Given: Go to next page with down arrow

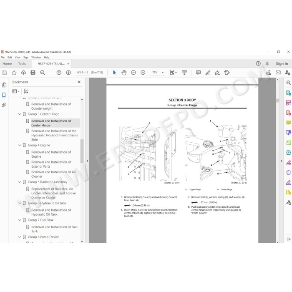Looking at the screenshot, I should pyautogui.click(x=68, y=73).
